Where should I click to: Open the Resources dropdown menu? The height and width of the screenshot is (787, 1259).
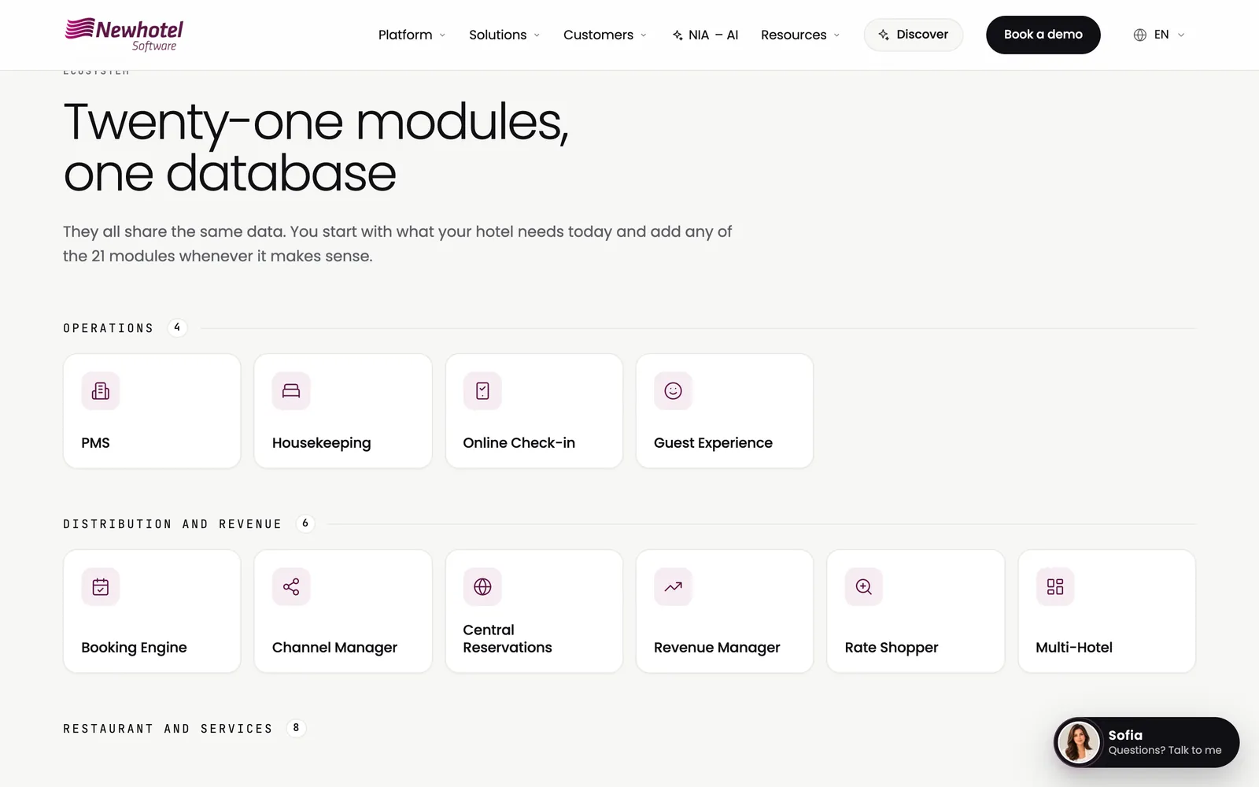(800, 35)
